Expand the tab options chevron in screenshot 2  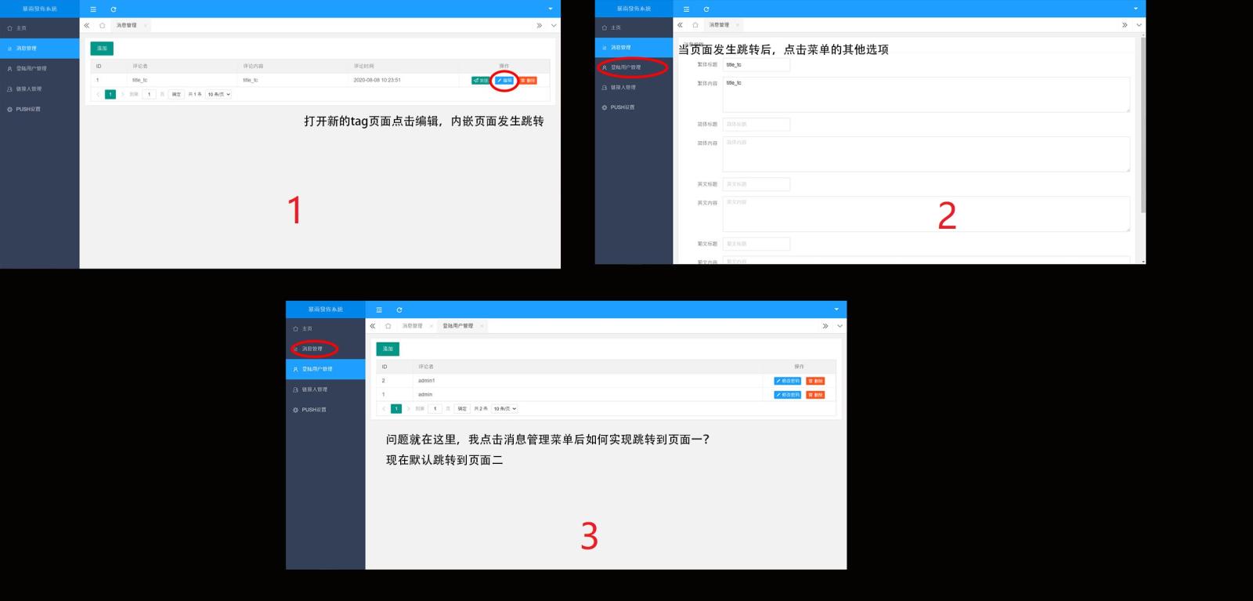pos(1139,25)
